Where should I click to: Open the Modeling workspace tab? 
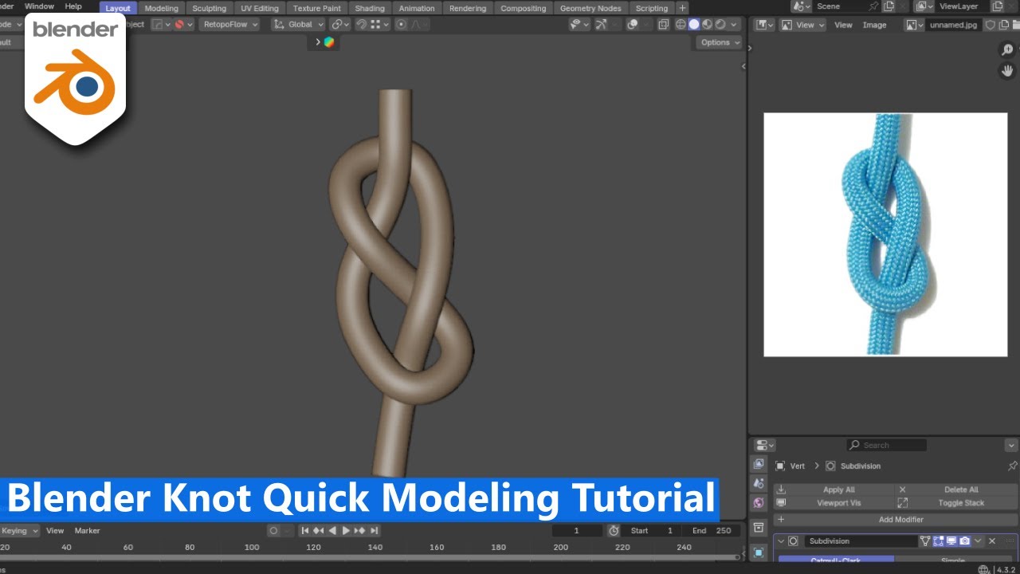[161, 8]
